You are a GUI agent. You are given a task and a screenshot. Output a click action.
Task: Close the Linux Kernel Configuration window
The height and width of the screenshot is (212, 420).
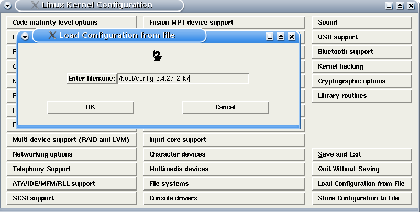411,5
